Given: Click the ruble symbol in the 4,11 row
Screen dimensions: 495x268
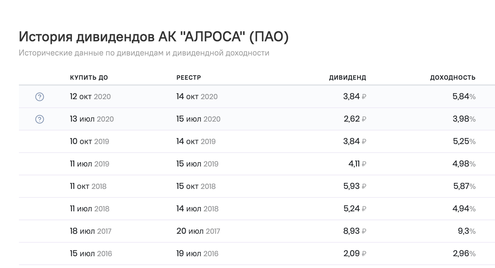Looking at the screenshot, I should click(x=365, y=163).
